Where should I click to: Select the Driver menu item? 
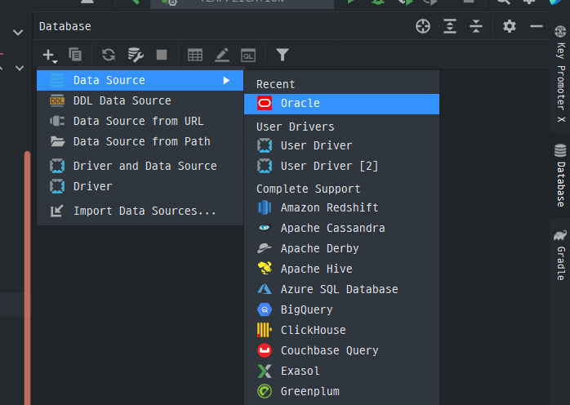point(140,186)
